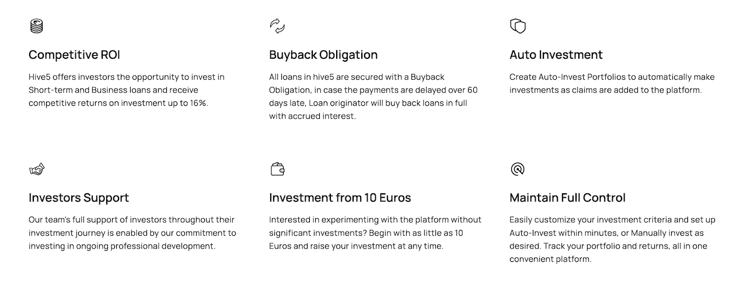
Task: Select the Auto Investment heading
Action: tap(556, 55)
